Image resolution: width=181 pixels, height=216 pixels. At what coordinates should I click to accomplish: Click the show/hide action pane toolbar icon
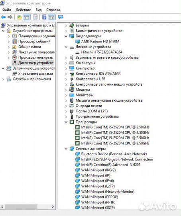tap(52, 17)
